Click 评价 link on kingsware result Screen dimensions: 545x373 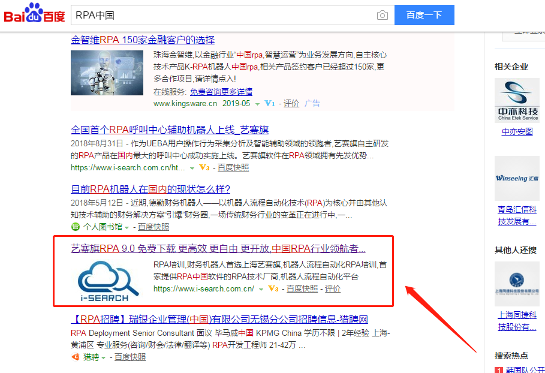point(291,104)
